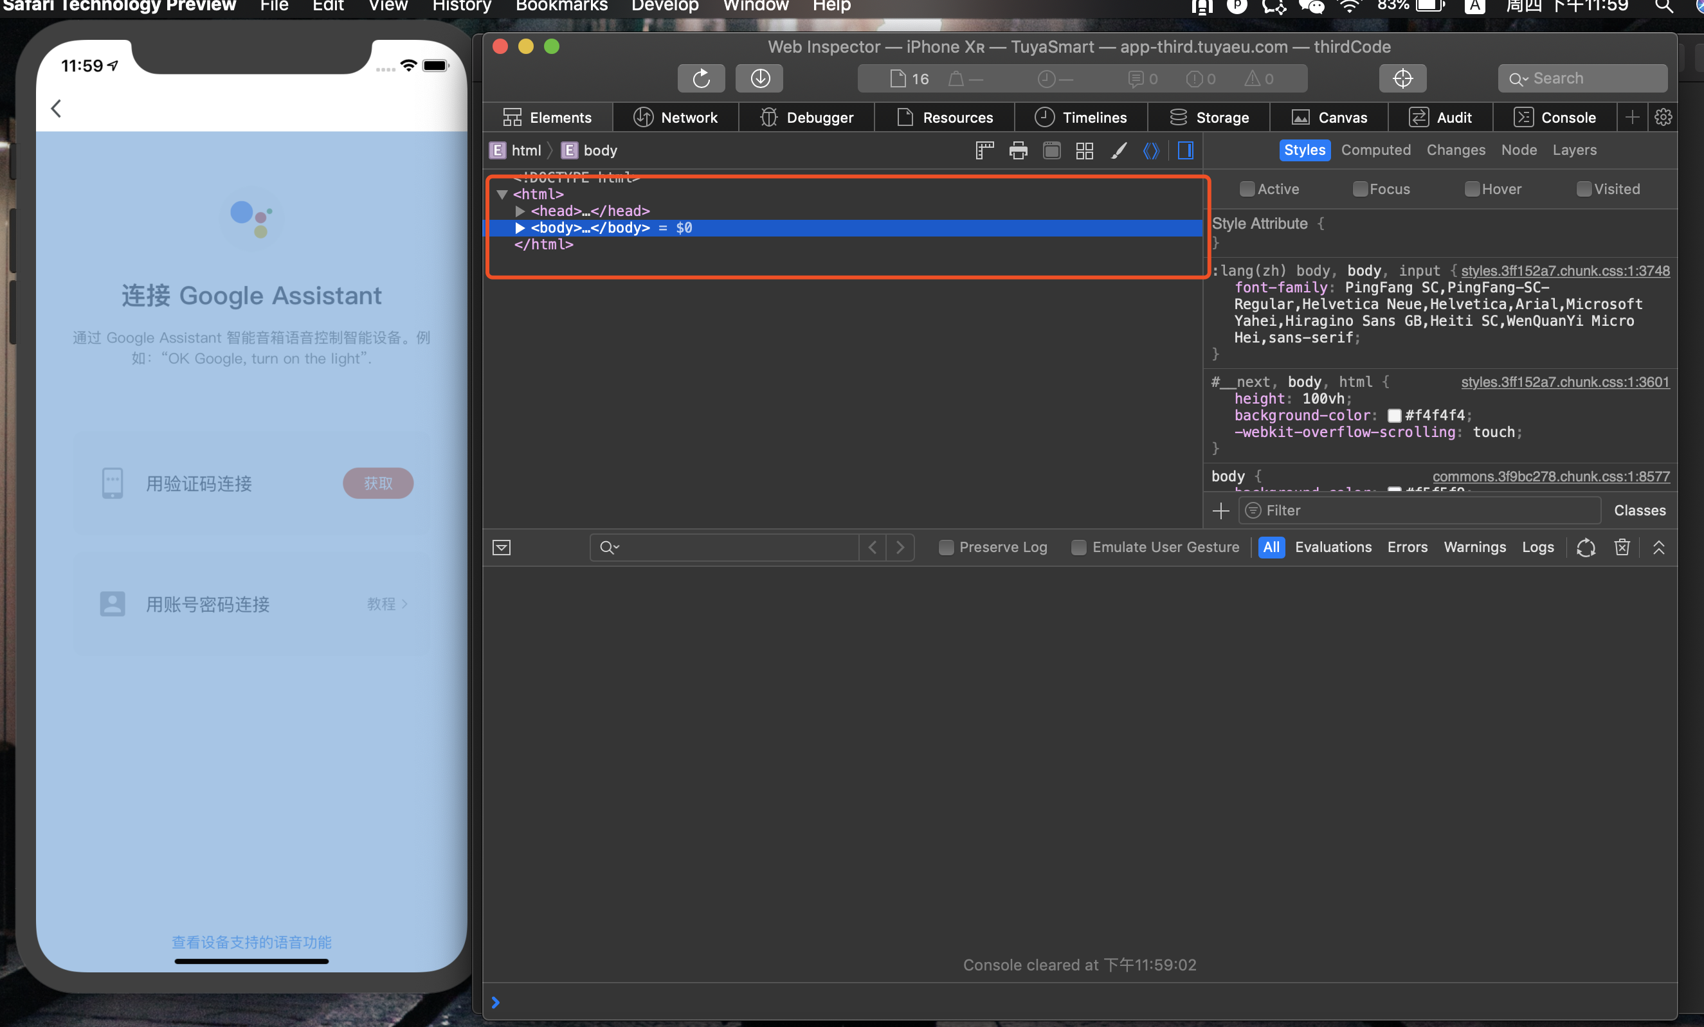Screen dimensions: 1704x1027
Task: Click the pink 获取 button
Action: 377,483
